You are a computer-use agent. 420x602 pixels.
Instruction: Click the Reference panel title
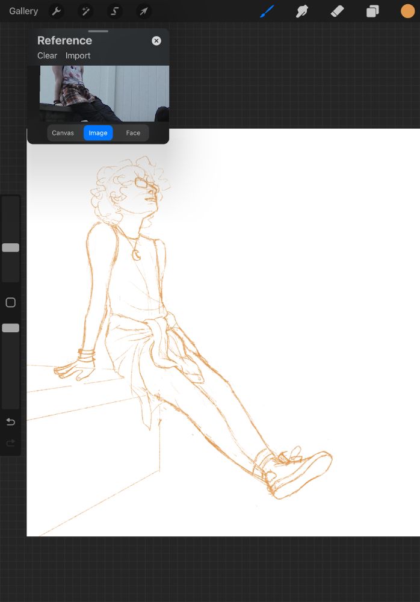point(64,40)
